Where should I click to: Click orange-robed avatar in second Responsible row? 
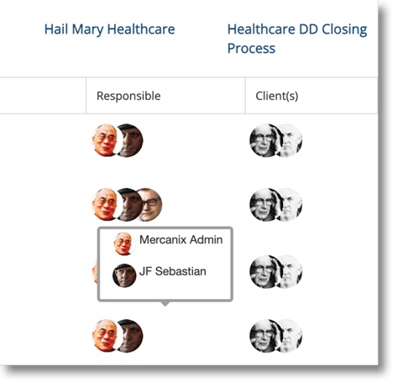pos(106,205)
